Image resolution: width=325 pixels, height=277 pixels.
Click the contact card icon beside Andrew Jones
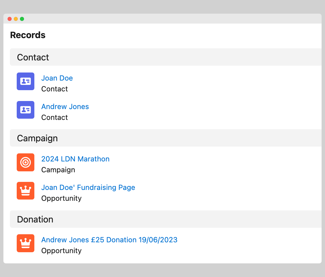pyautogui.click(x=25, y=110)
